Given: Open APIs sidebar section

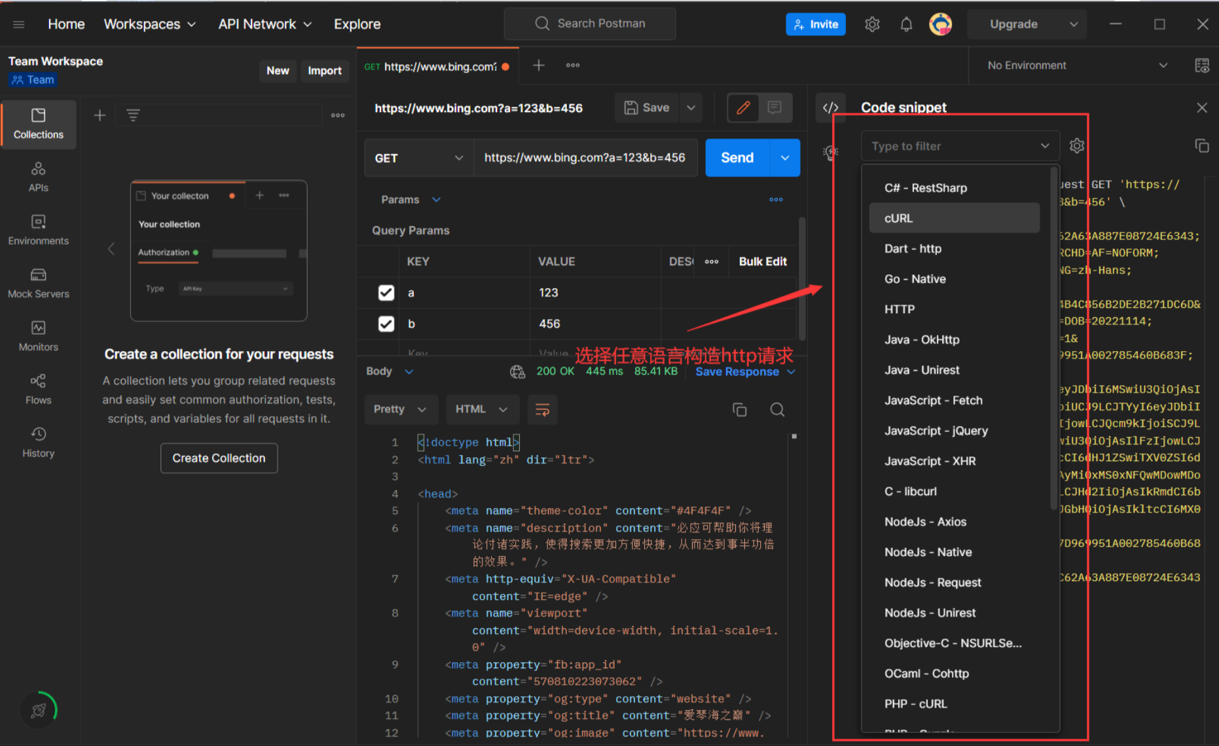Looking at the screenshot, I should tap(39, 177).
